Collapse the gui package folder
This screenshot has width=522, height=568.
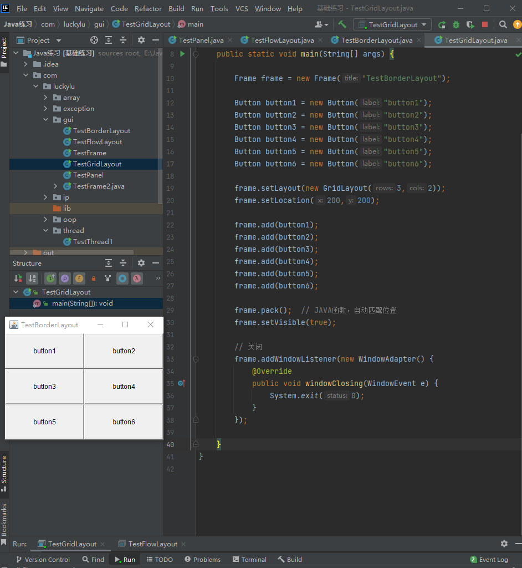46,120
